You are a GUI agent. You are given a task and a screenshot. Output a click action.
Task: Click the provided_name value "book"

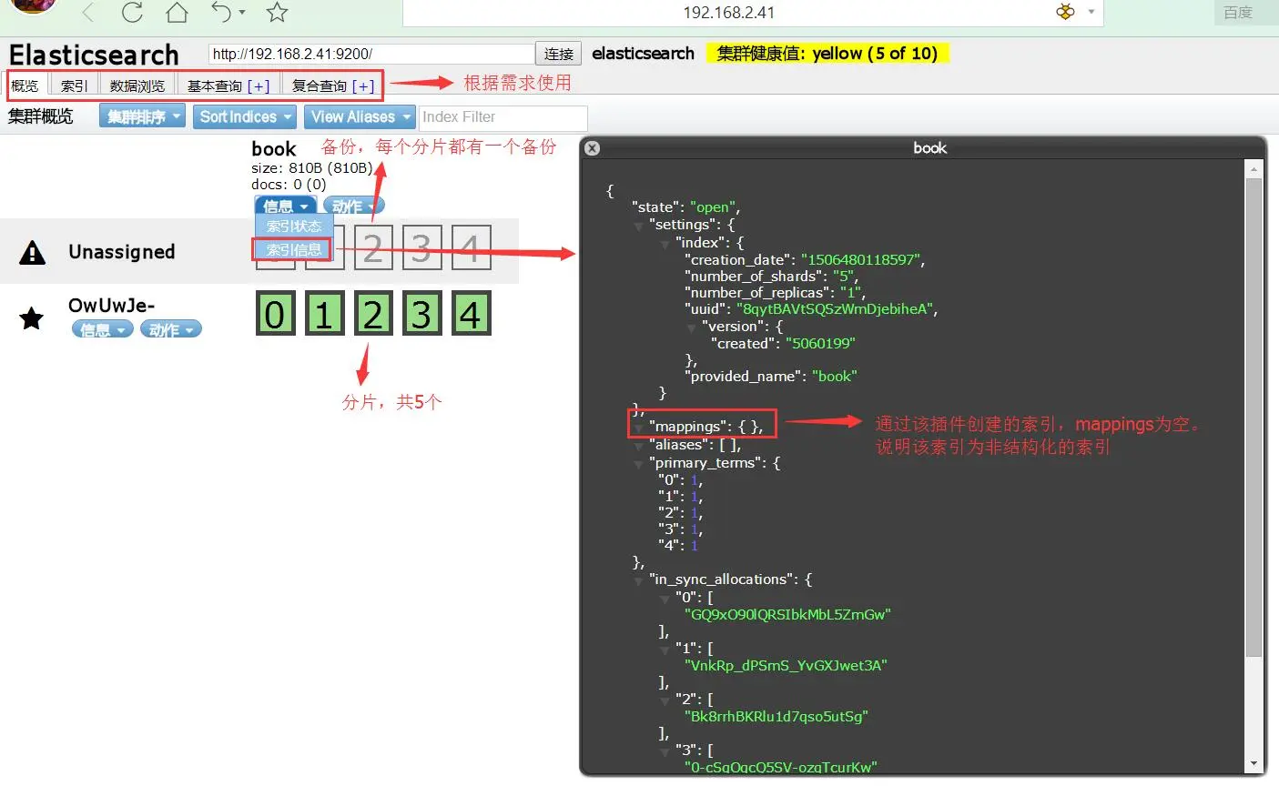point(835,376)
